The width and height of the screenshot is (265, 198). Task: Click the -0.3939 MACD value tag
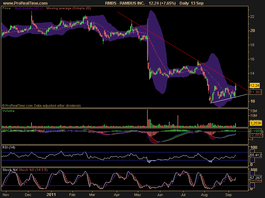point(256,135)
